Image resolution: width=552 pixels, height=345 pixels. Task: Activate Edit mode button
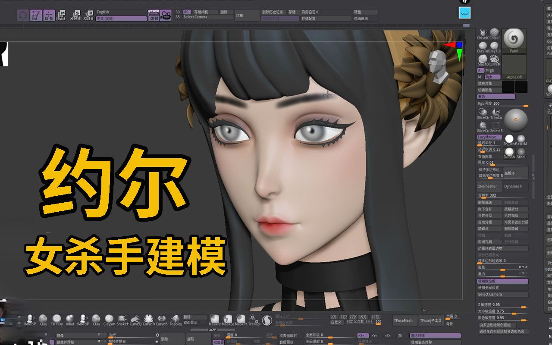[36, 16]
